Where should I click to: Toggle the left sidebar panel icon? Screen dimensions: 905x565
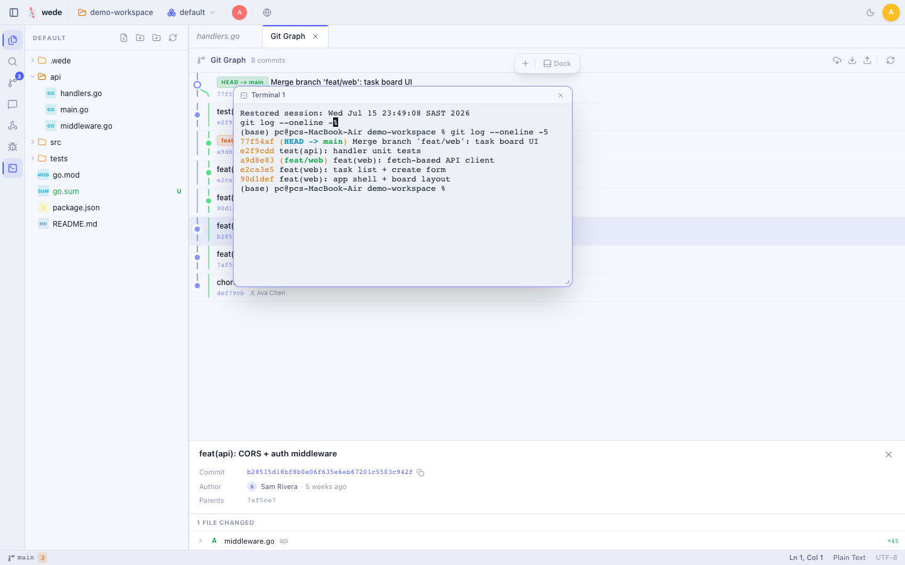pyautogui.click(x=14, y=13)
